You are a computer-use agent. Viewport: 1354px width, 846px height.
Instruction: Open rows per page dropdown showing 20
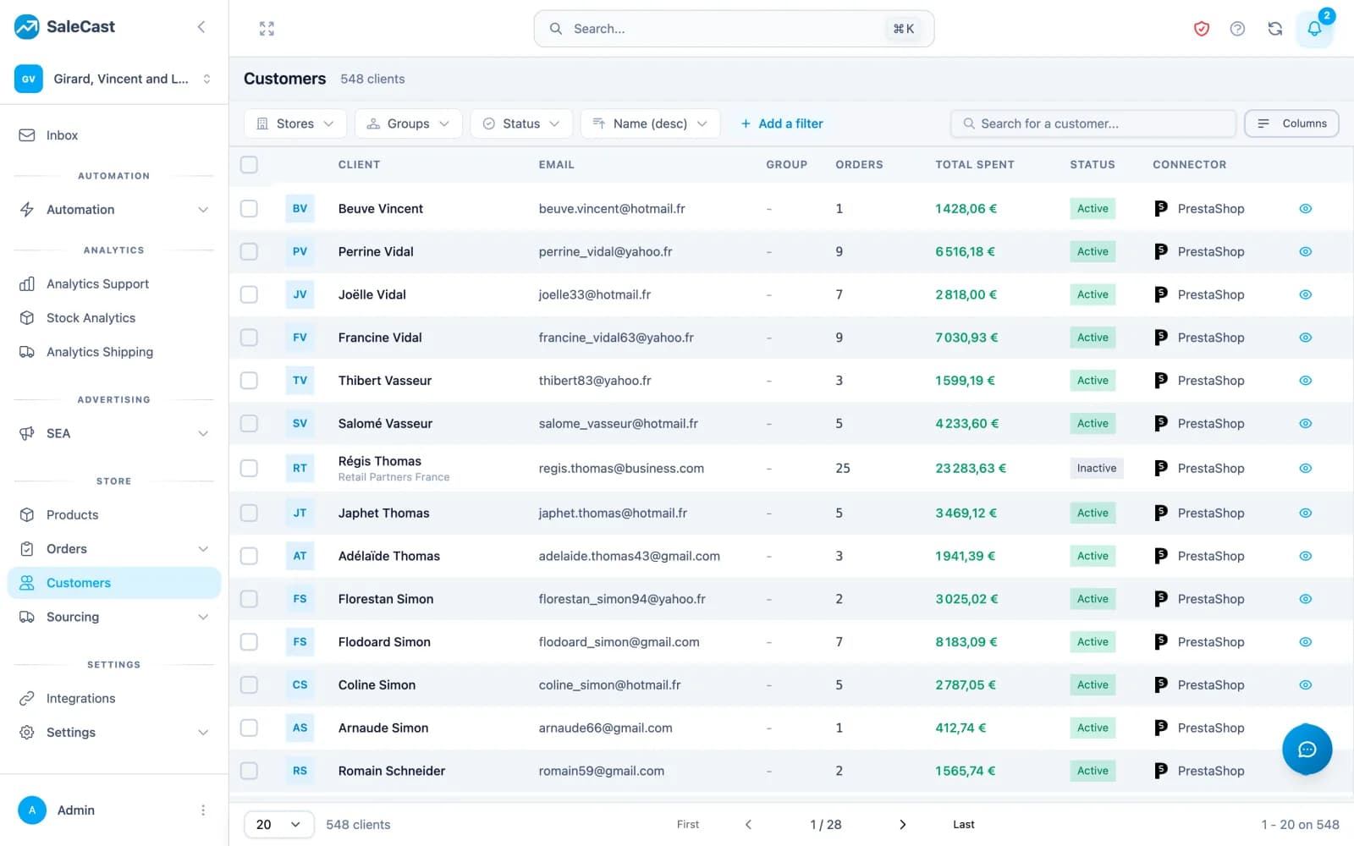click(x=278, y=824)
